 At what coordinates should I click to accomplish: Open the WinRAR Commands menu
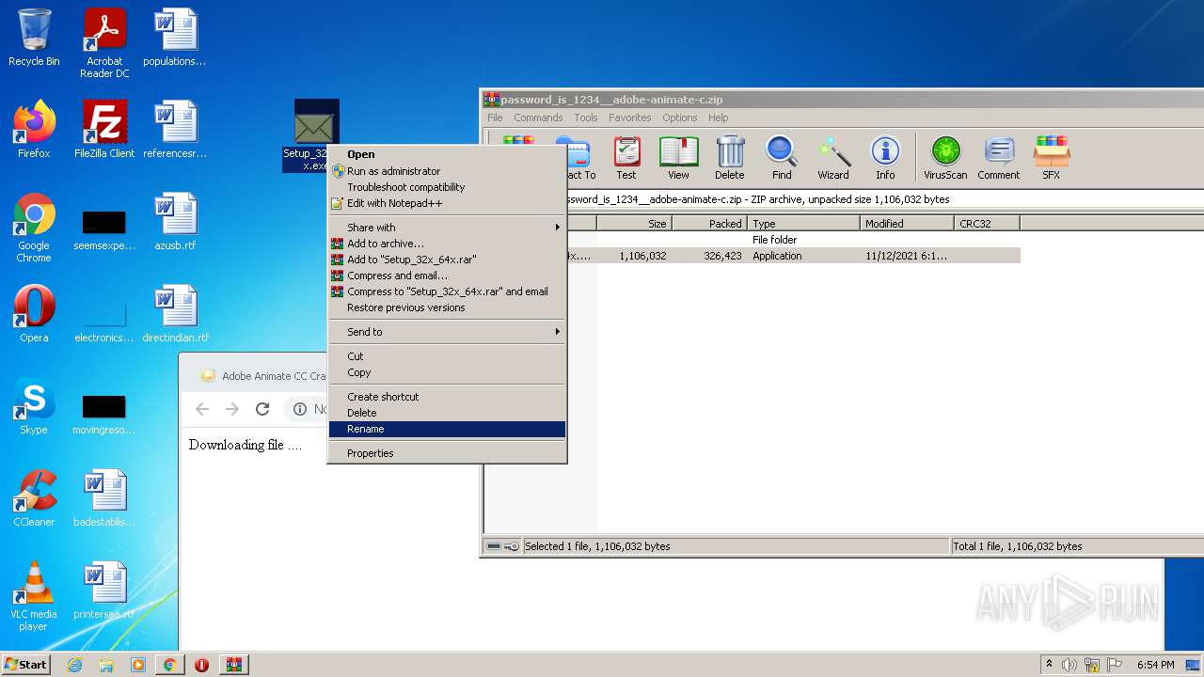(538, 118)
